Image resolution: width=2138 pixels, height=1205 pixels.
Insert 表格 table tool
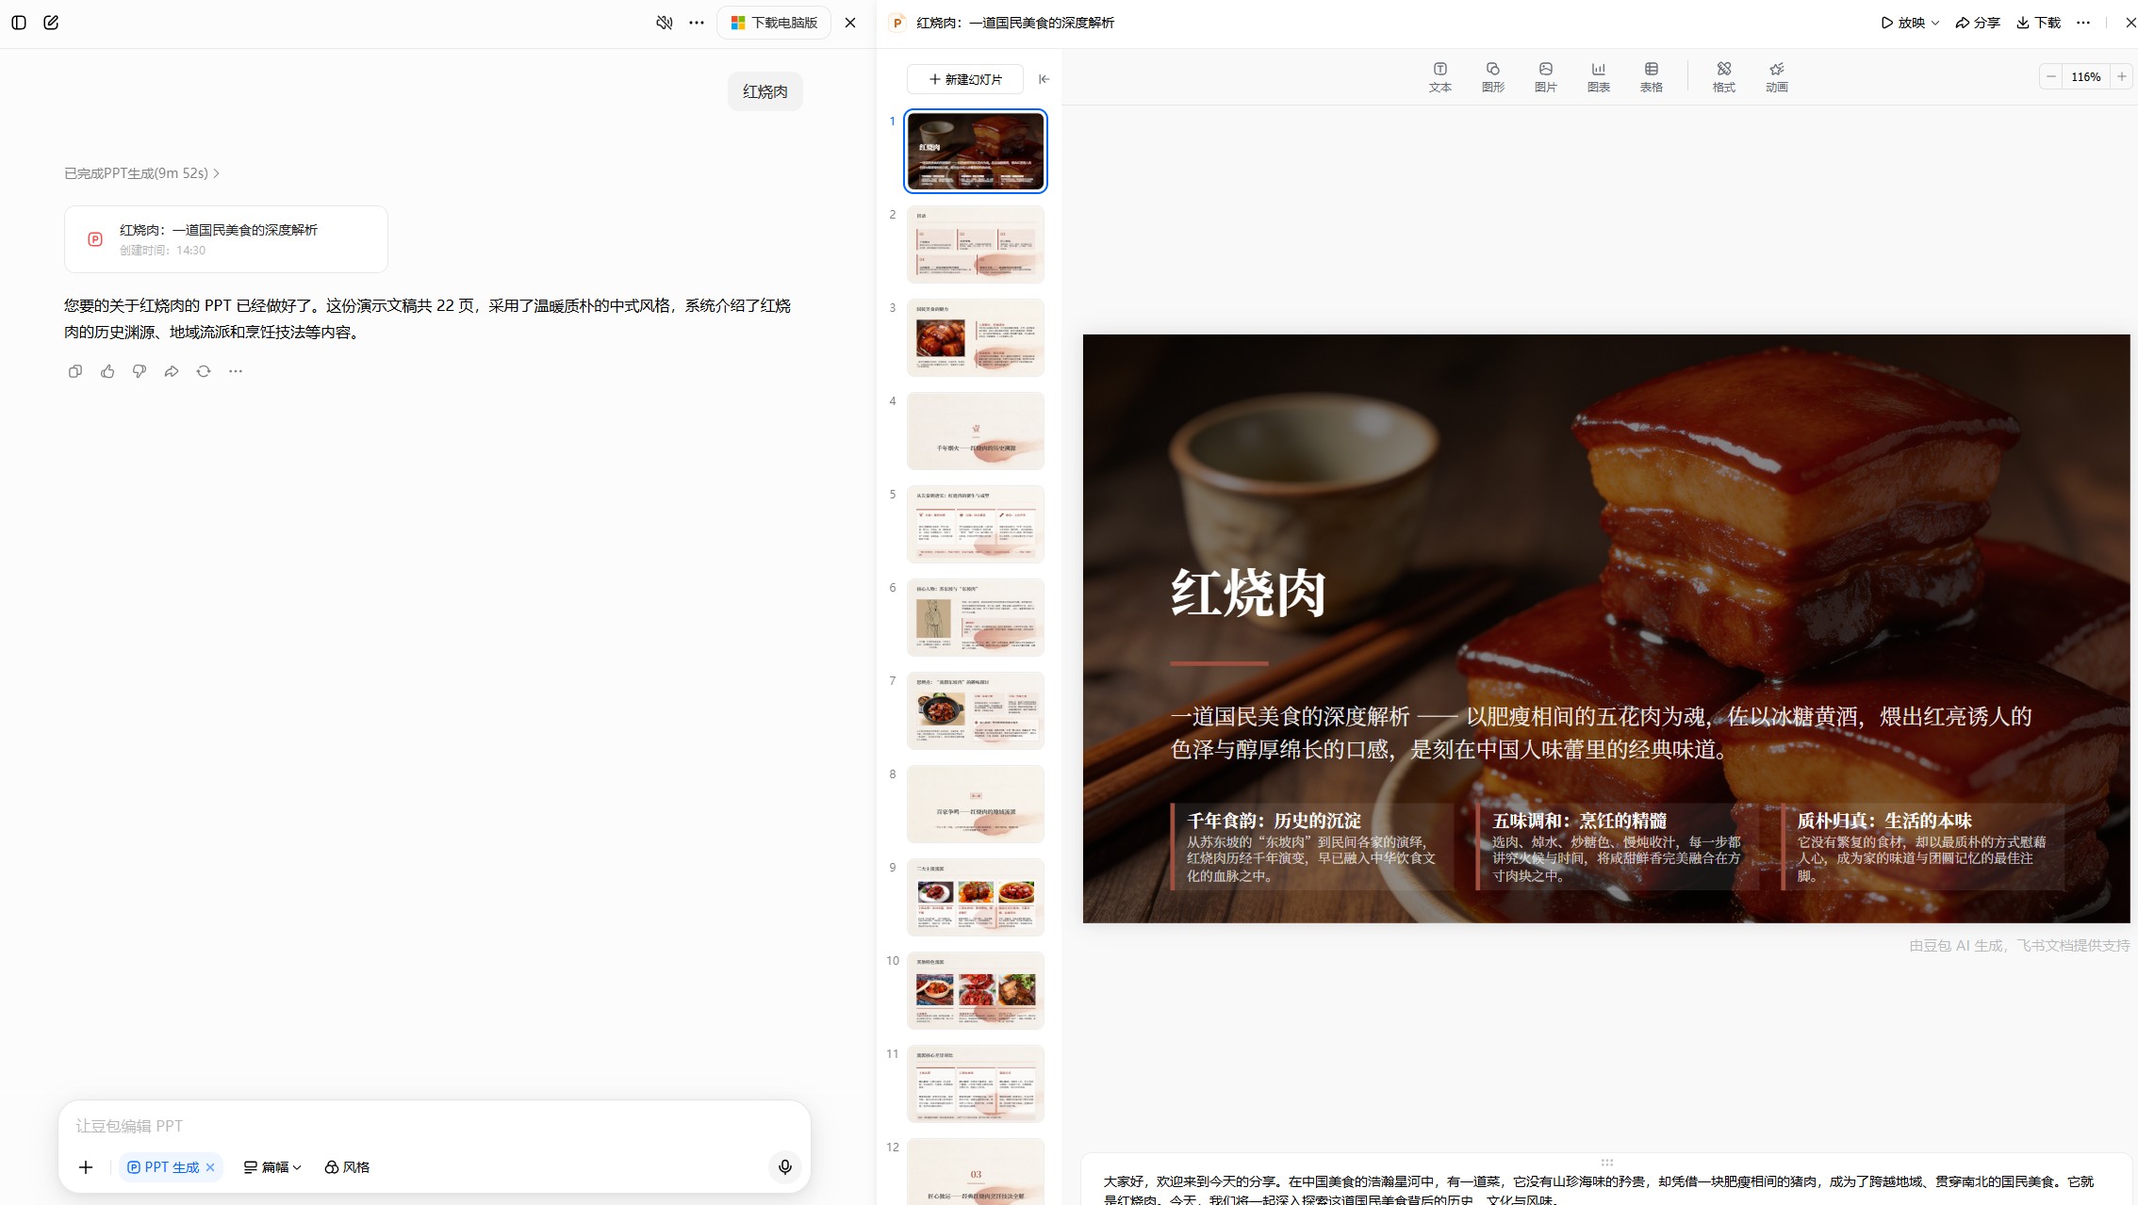[x=1652, y=77]
